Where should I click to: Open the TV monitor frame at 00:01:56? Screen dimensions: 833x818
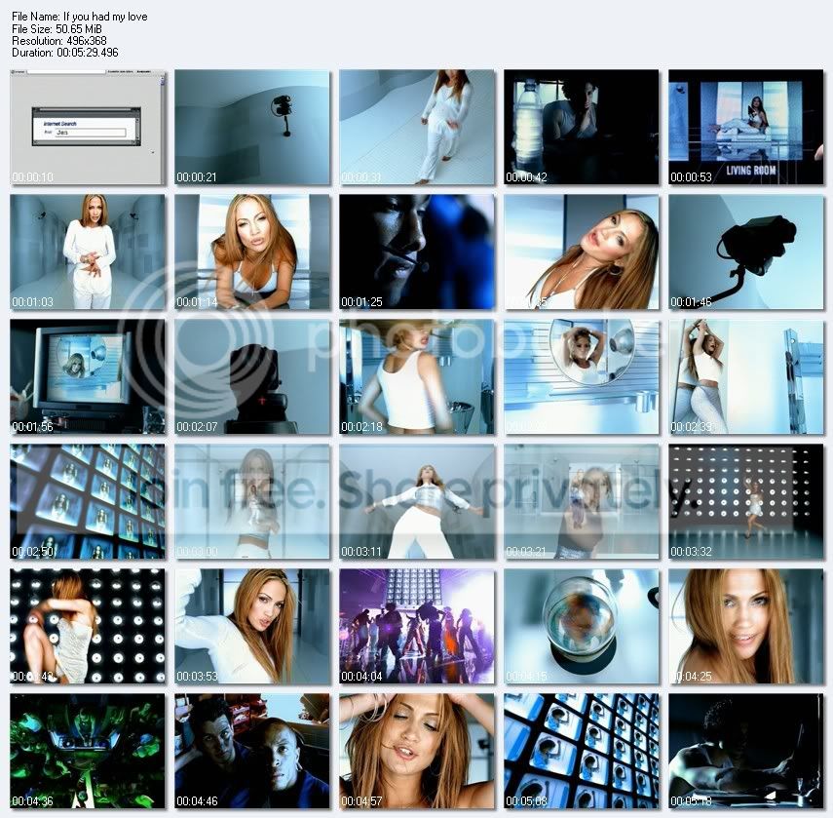[x=88, y=377]
